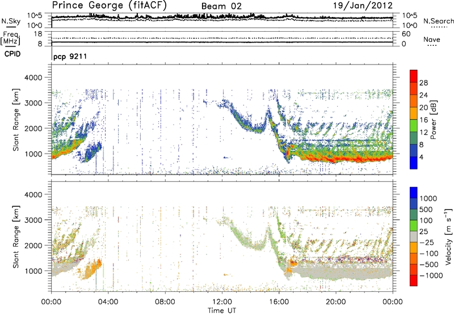The width and height of the screenshot is (454, 314).
Task: Click the 'pcp 9211' control program text
Action: (x=70, y=56)
